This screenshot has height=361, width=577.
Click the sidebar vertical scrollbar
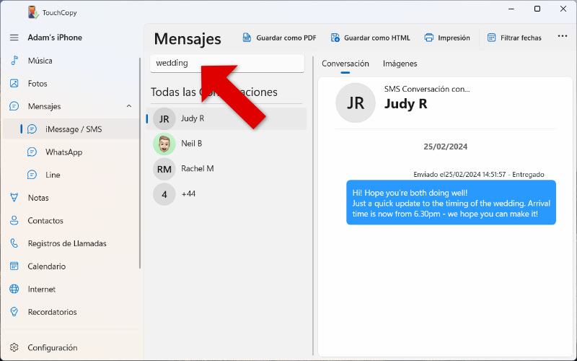140,163
